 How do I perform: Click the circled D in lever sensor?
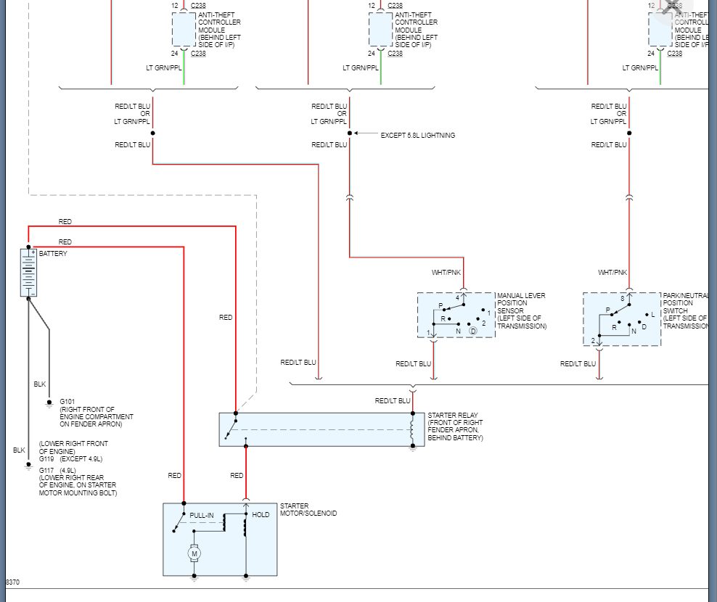click(x=473, y=331)
